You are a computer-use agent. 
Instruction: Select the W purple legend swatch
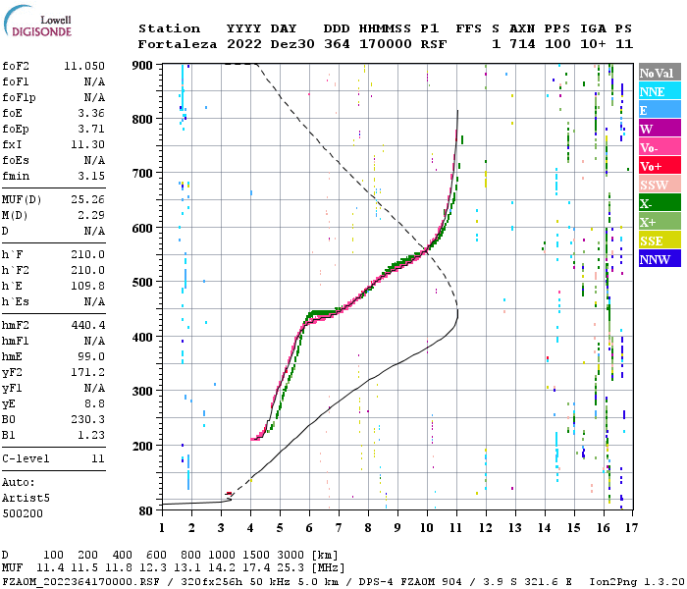[660, 128]
